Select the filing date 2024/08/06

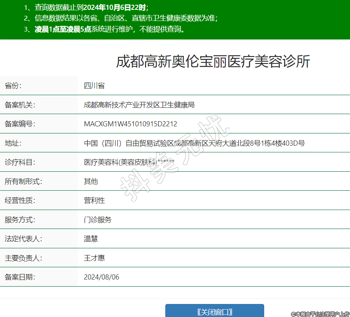click(x=101, y=277)
